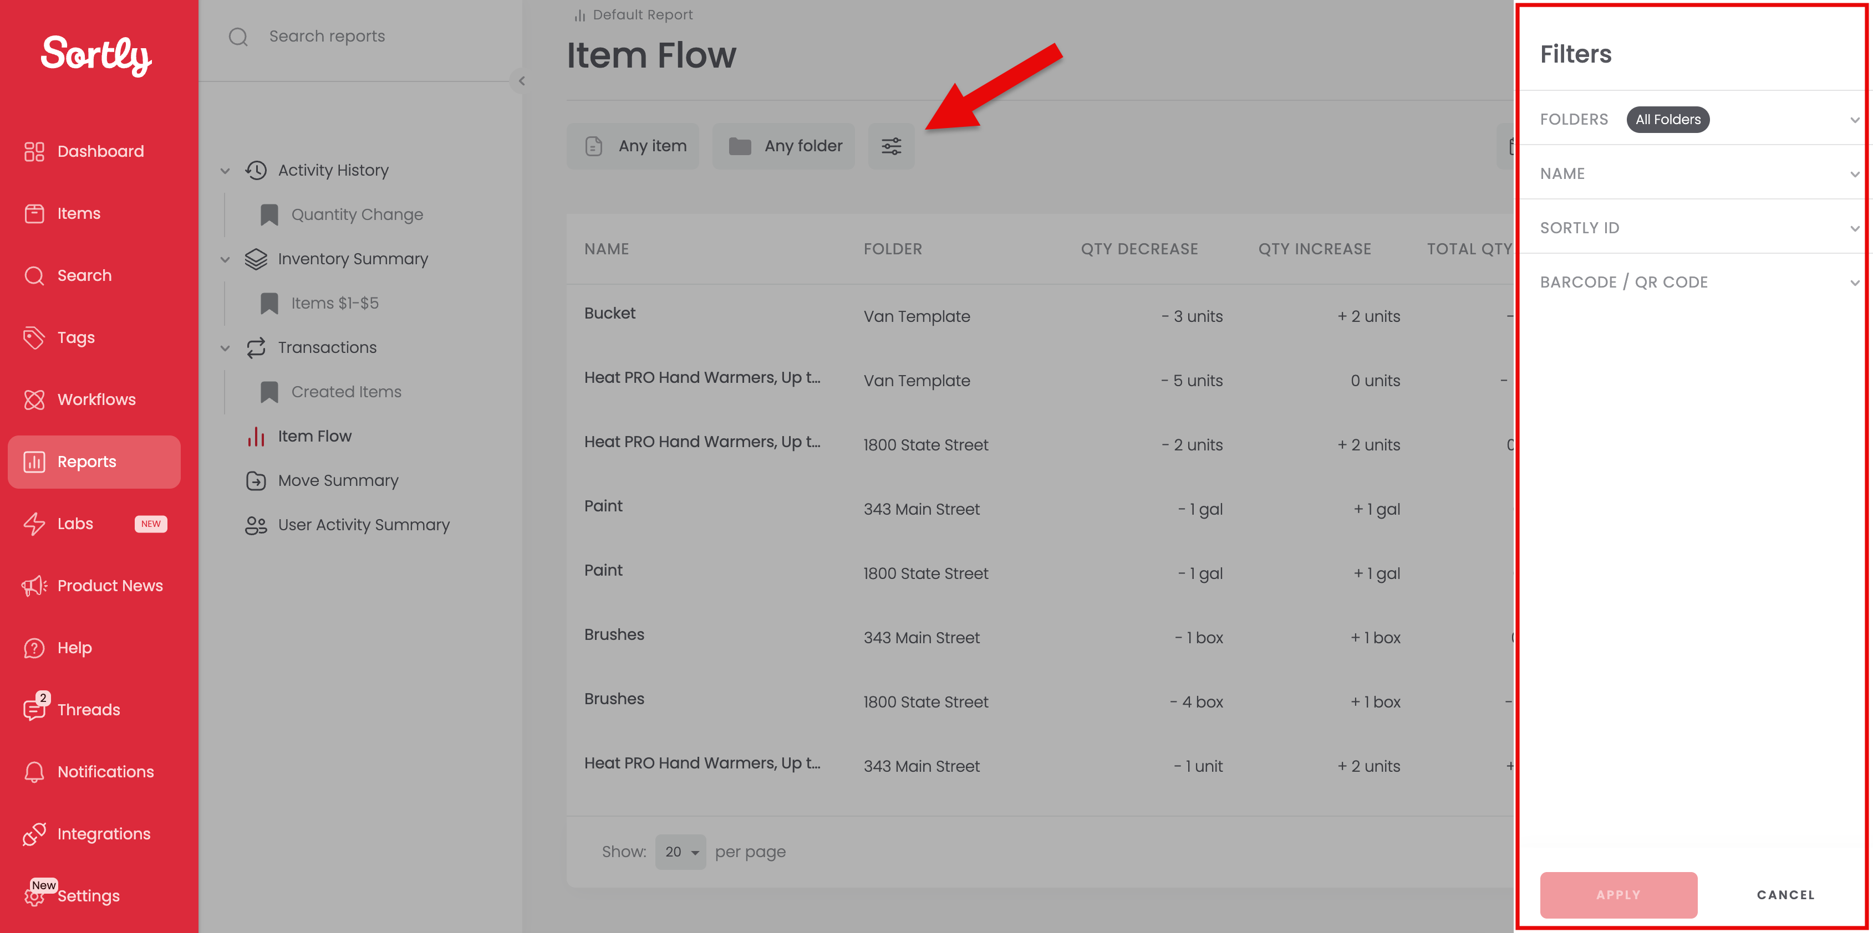Open the Workflows menu entry

click(94, 399)
